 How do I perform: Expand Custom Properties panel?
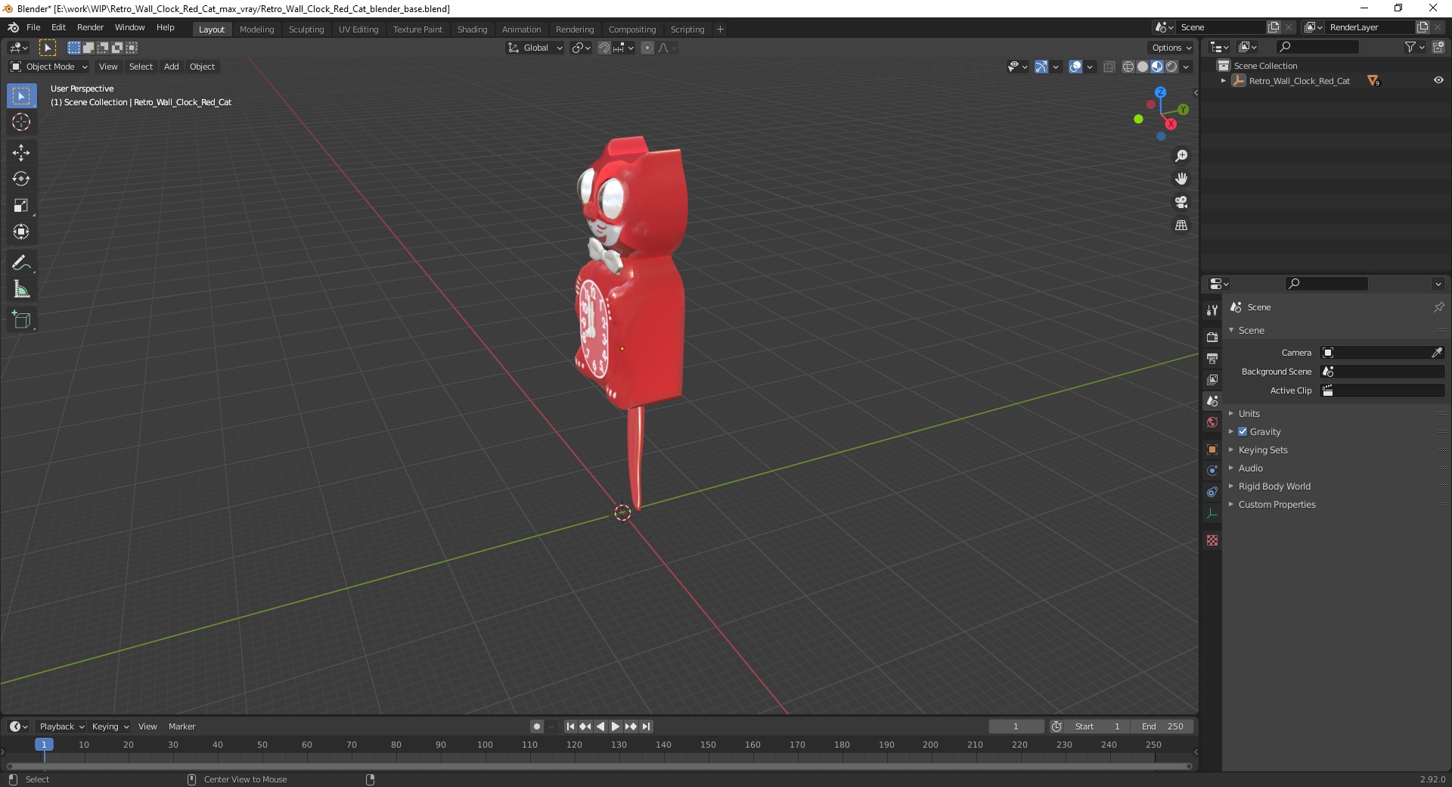(x=1277, y=504)
